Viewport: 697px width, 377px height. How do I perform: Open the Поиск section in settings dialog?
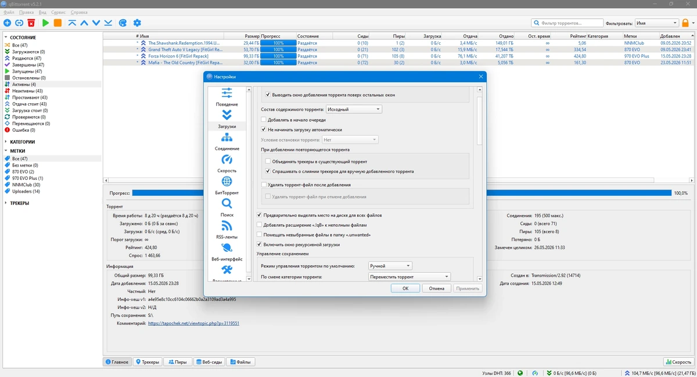click(x=227, y=208)
